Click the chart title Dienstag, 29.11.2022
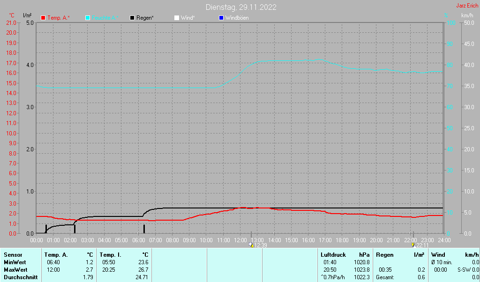 (241, 7)
